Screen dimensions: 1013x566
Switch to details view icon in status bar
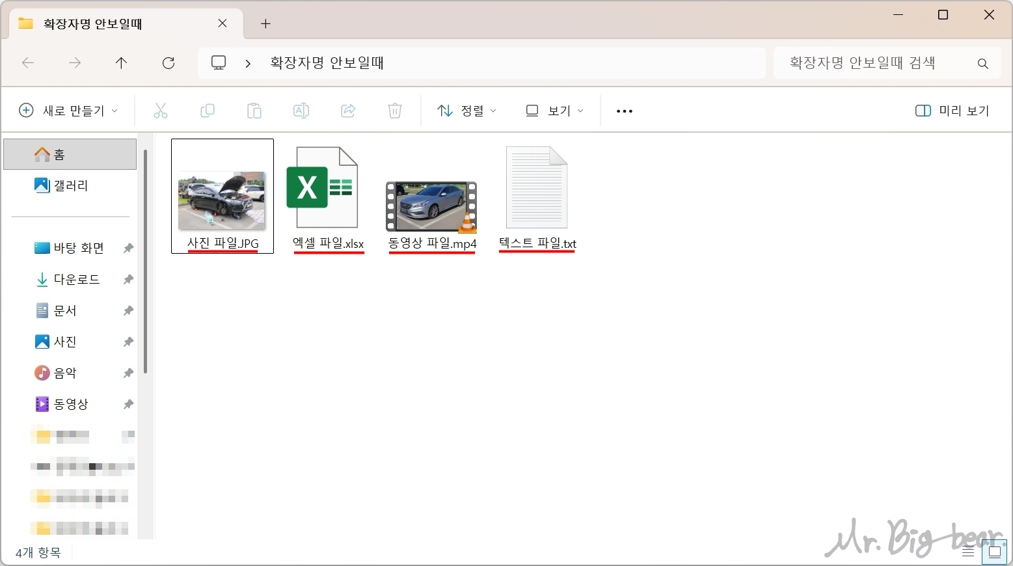[x=968, y=552]
